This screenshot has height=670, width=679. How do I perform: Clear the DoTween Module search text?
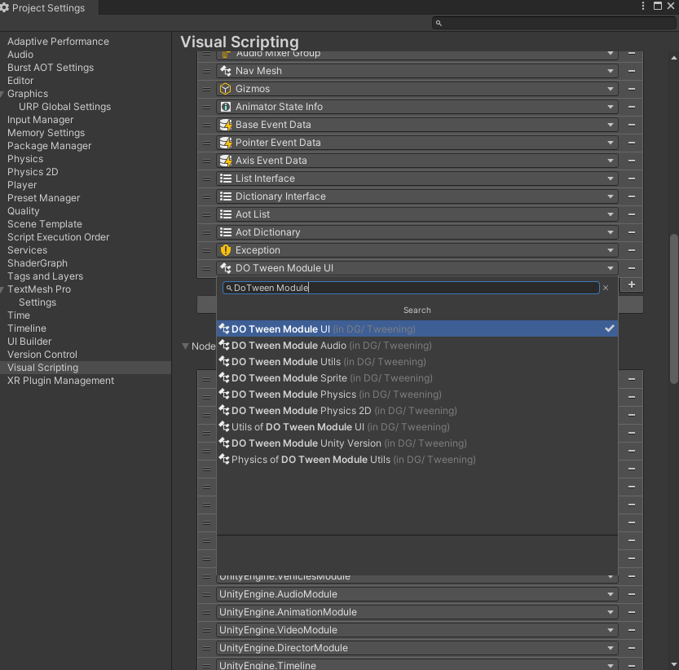[606, 288]
